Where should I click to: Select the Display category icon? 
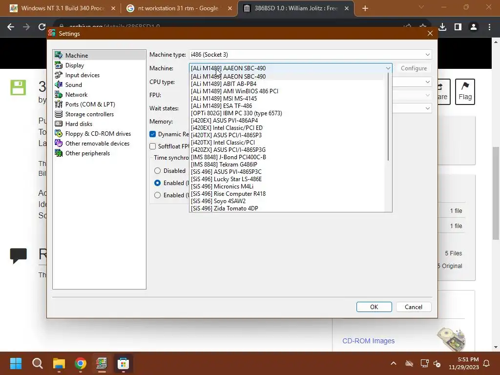click(59, 65)
